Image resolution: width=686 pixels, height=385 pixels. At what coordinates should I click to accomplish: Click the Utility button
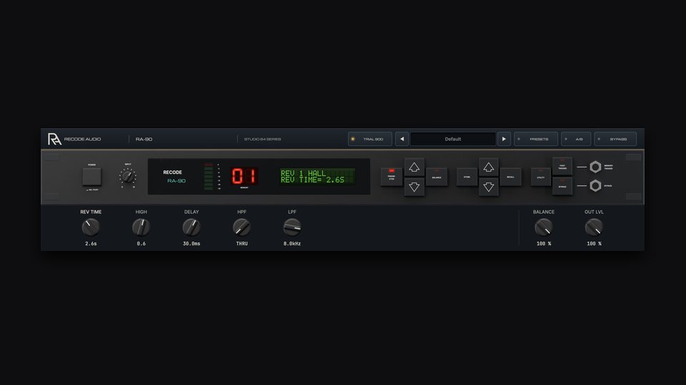541,177
